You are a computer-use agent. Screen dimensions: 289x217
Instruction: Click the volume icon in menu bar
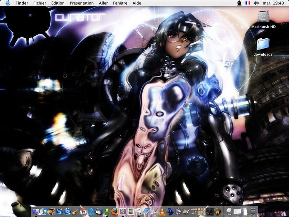[256, 3]
